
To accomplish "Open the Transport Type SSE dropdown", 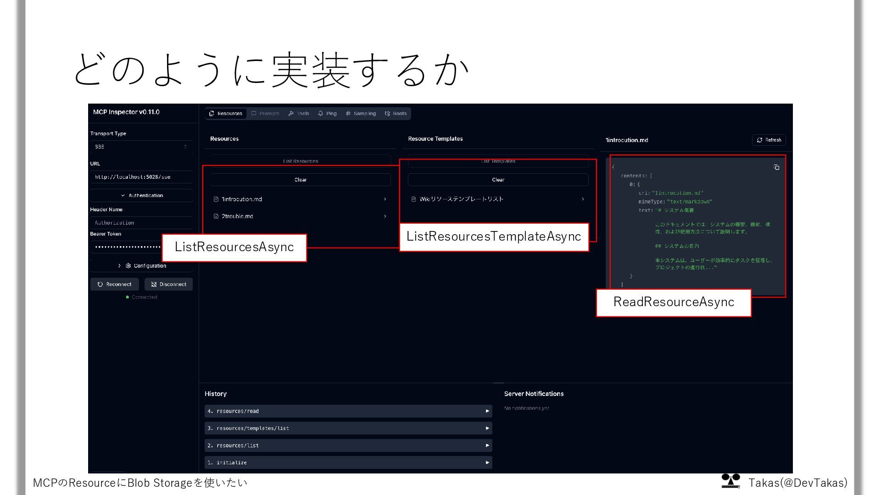I will [141, 147].
